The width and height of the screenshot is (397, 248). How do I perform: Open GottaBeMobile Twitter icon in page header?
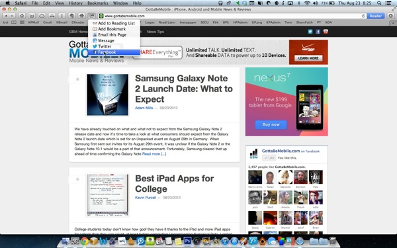click(x=310, y=32)
